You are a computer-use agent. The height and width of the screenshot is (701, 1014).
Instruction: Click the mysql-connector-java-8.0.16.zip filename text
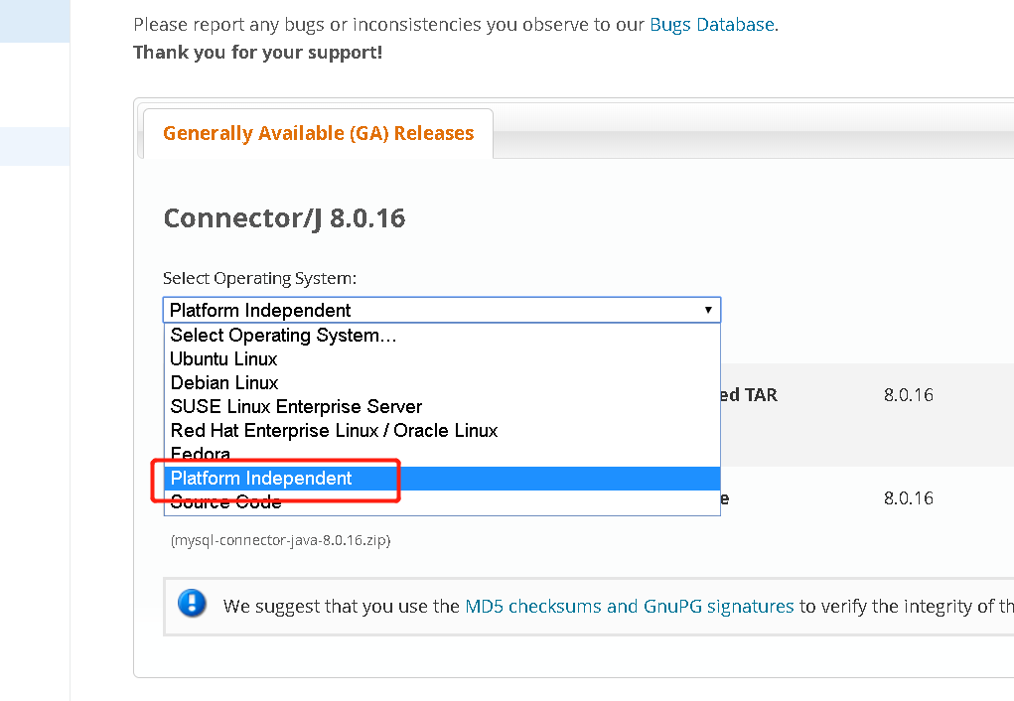pos(280,540)
